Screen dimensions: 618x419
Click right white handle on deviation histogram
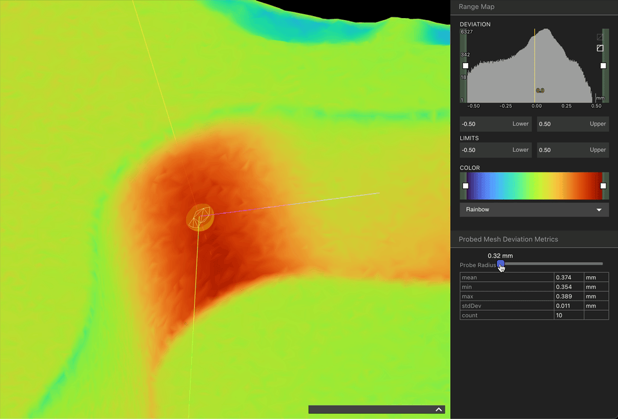pos(603,66)
